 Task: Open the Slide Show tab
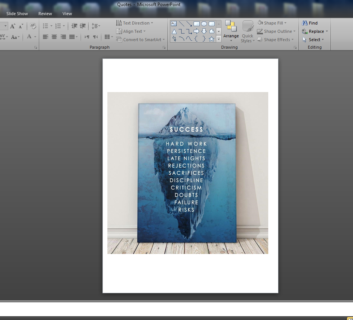tap(17, 14)
